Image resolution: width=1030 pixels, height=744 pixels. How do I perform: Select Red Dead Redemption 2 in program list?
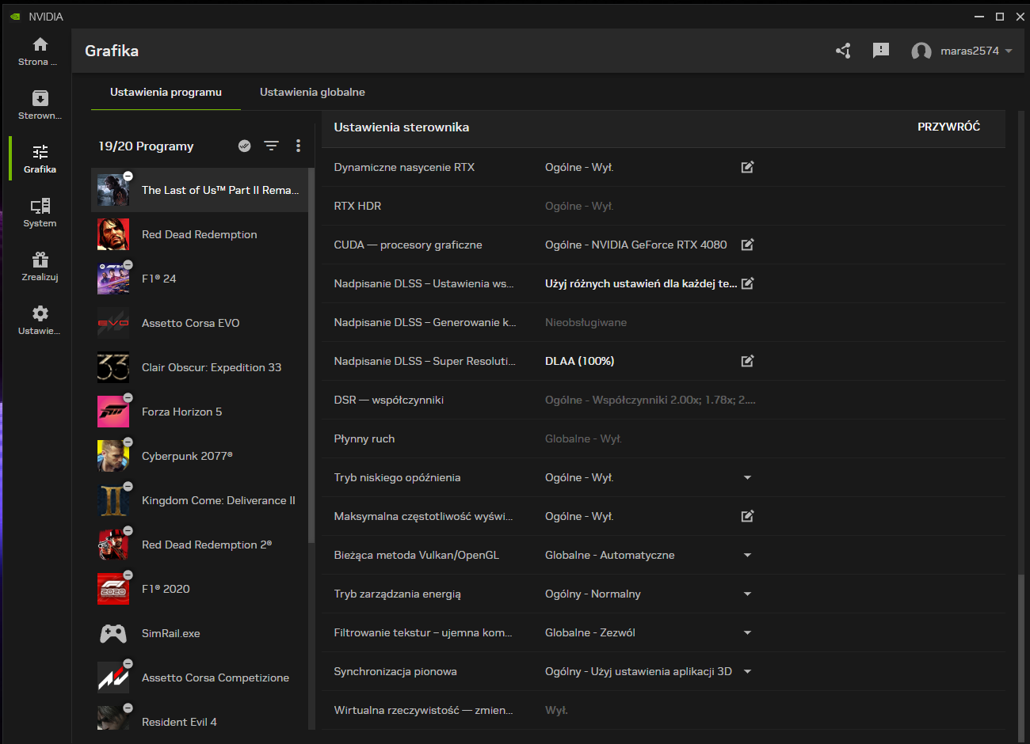[x=206, y=545]
